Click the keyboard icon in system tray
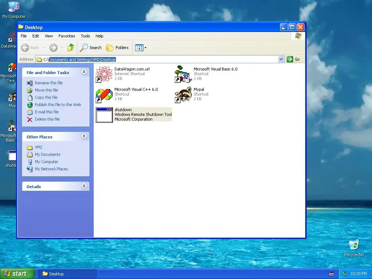 click(x=331, y=274)
